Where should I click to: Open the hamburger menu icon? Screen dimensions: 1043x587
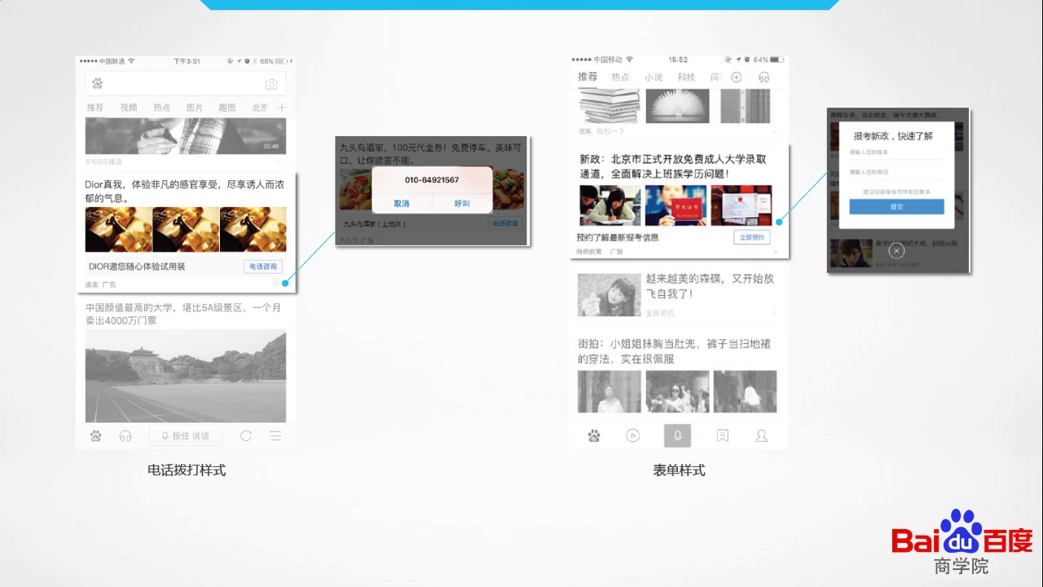click(275, 436)
